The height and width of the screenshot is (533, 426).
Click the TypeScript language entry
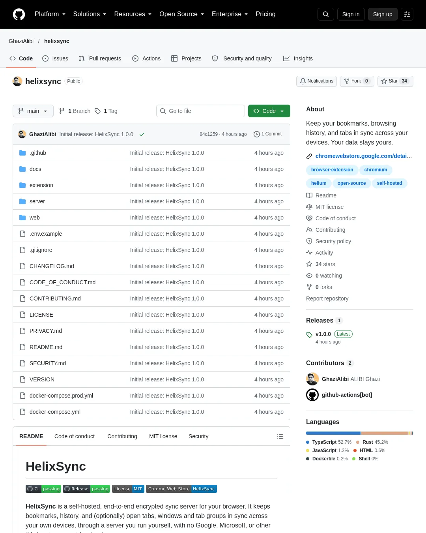click(x=329, y=442)
